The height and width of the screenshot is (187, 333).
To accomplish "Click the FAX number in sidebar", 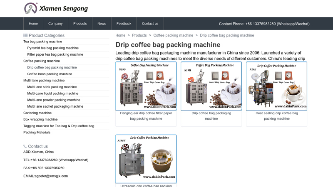I will point(44,168).
